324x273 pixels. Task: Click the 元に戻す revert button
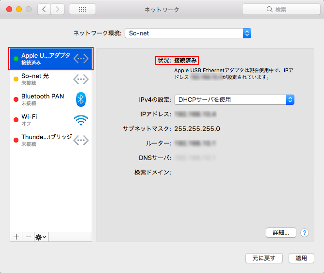(264, 258)
